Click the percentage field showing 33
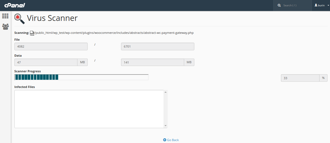 [x=300, y=78]
